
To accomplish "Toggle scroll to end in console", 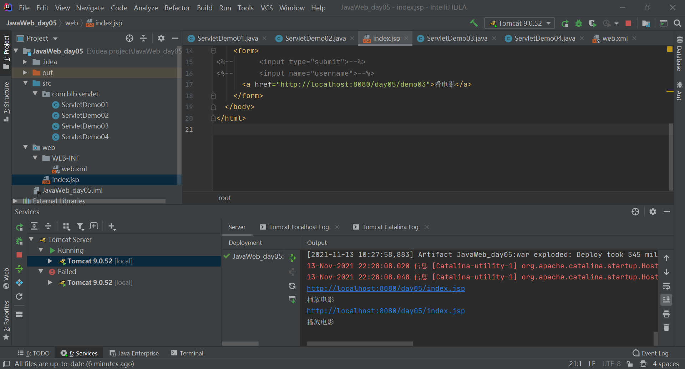I will (666, 300).
